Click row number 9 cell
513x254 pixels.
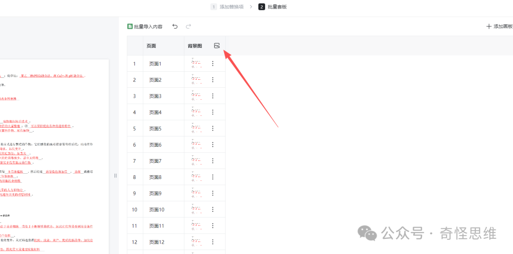coord(135,193)
